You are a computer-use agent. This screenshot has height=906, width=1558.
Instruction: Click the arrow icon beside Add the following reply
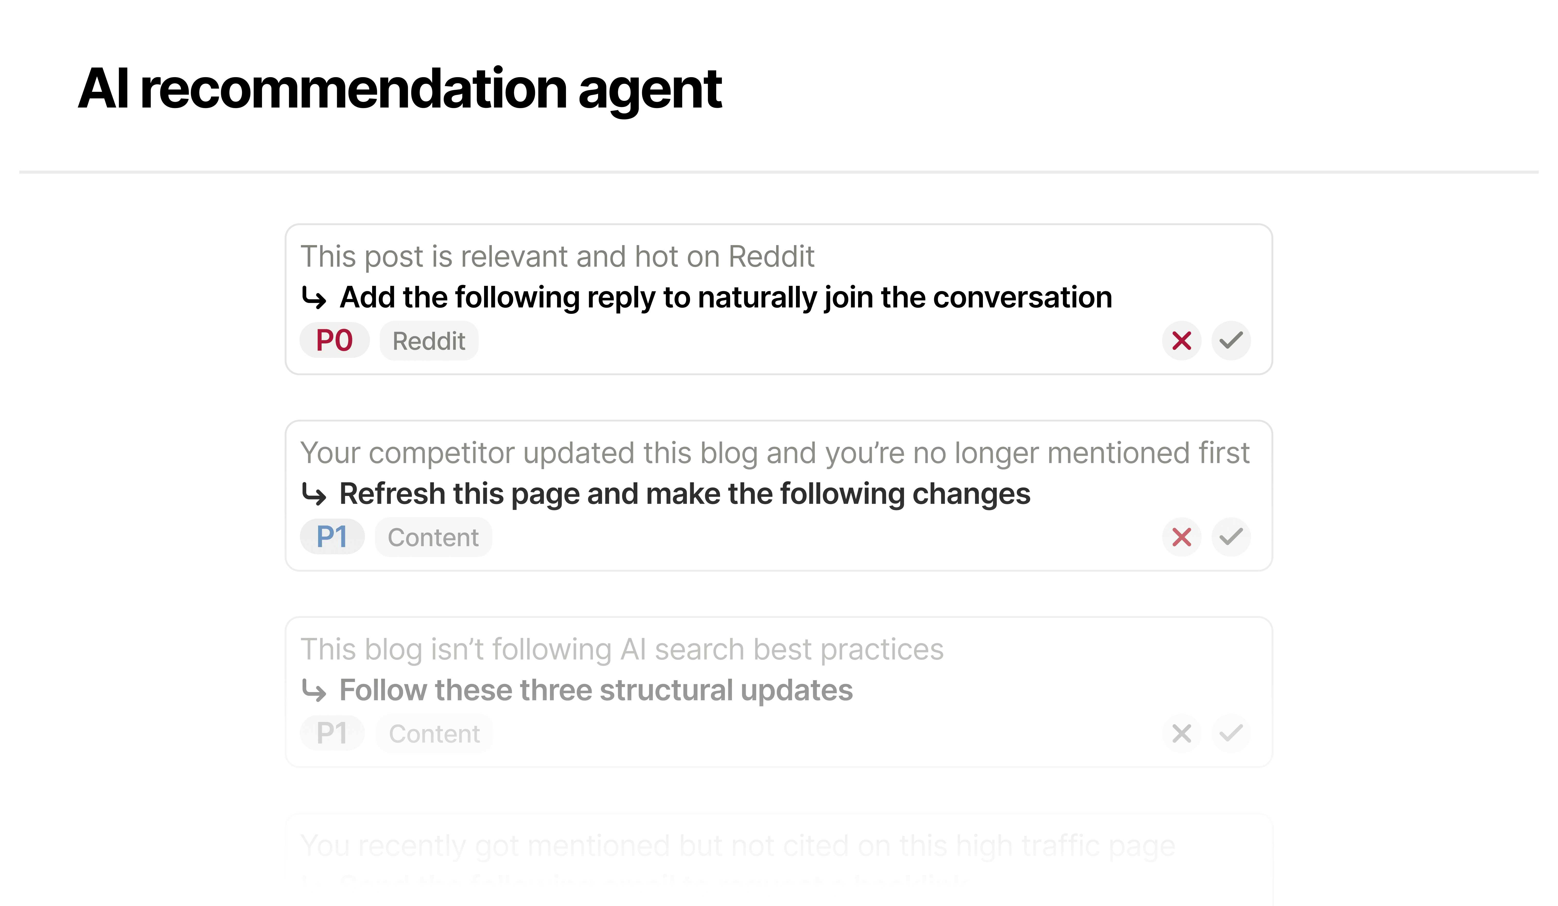pyautogui.click(x=314, y=298)
